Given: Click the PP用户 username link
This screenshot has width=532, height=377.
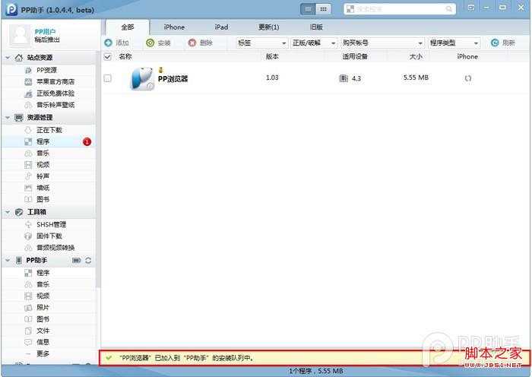Looking at the screenshot, I should click(x=45, y=32).
